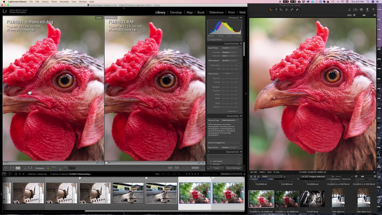This screenshot has width=382, height=215.
Task: Switch to Loupe view in Lightroom toolbar
Action: click(x=12, y=168)
